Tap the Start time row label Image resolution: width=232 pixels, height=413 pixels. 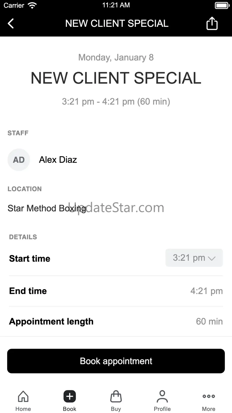coord(30,258)
